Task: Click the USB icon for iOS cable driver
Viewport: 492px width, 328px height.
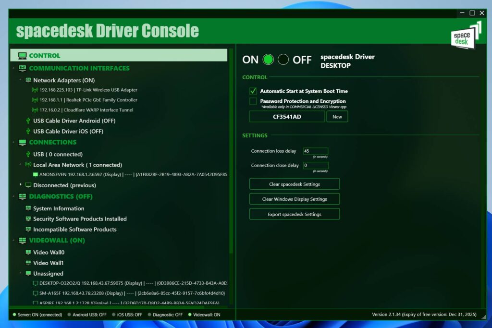Action: pos(28,132)
